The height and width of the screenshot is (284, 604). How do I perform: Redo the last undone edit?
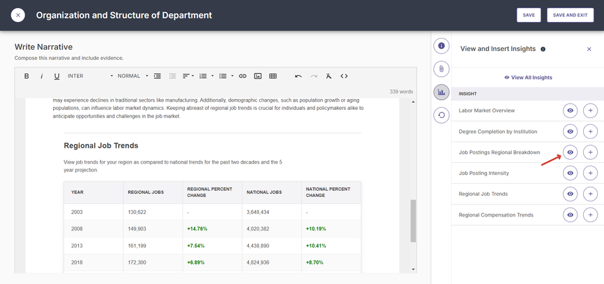(314, 76)
